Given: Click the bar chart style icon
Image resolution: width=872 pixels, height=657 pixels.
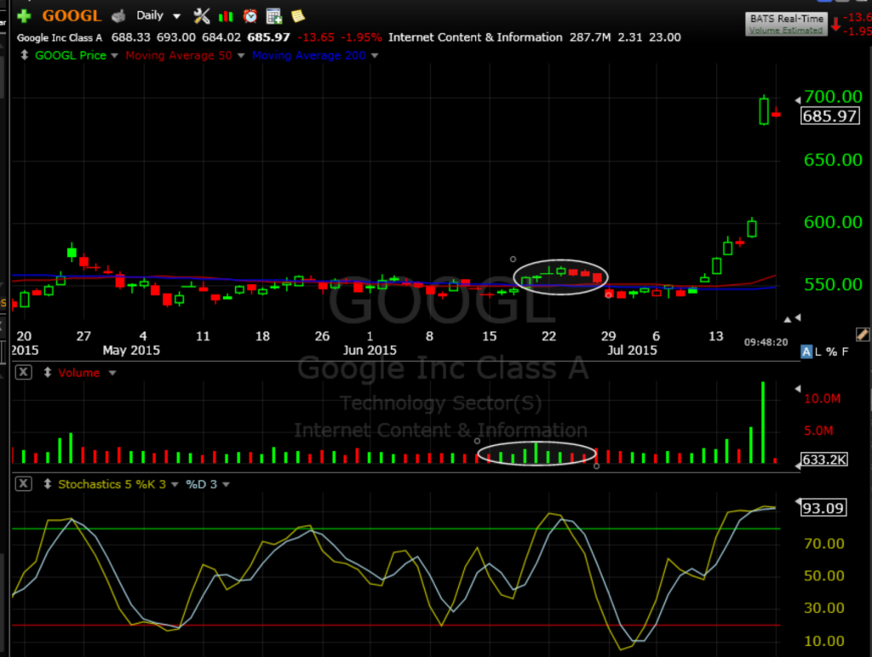Looking at the screenshot, I should [226, 16].
